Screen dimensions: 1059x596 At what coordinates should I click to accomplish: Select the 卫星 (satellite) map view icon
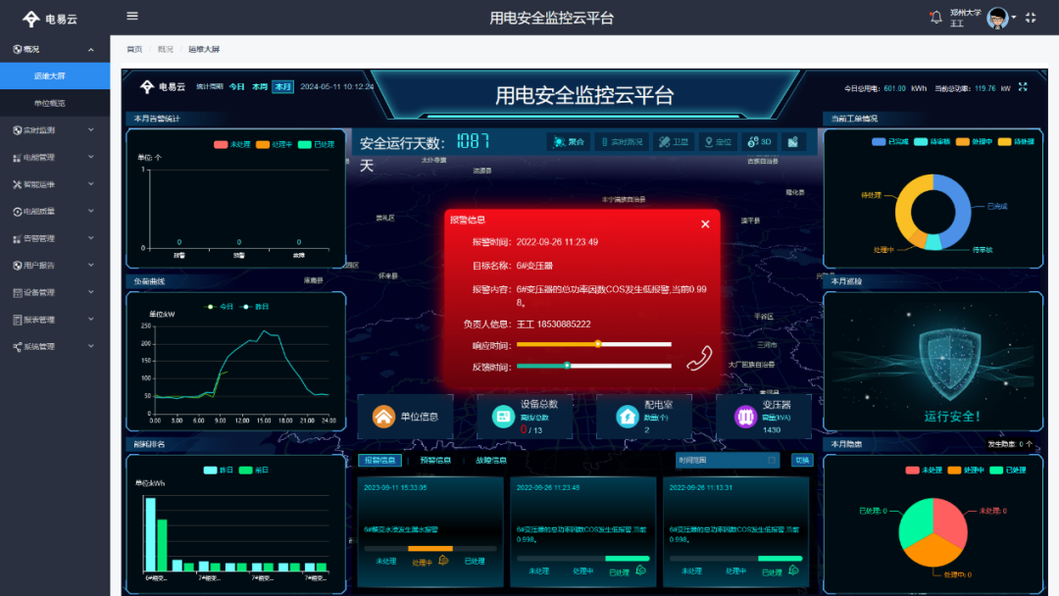pyautogui.click(x=675, y=142)
